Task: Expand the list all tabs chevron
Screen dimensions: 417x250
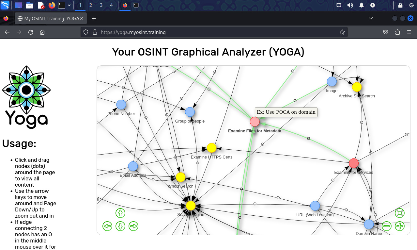Action: coord(371,19)
